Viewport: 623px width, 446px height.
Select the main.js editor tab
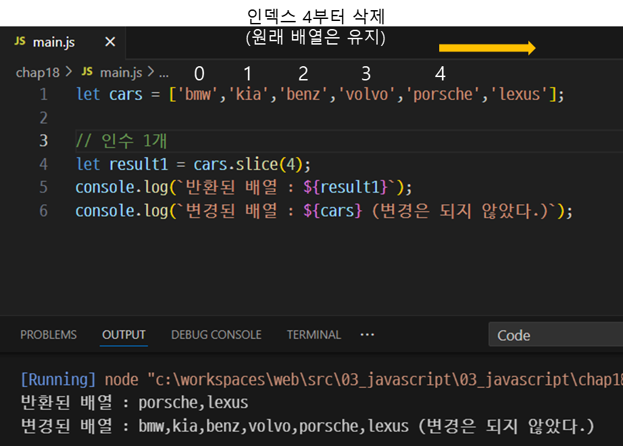tap(63, 42)
